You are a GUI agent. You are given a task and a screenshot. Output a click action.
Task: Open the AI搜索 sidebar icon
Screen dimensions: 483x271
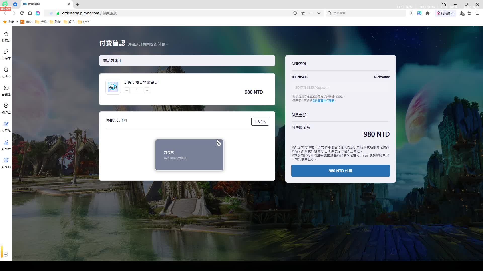tap(6, 72)
